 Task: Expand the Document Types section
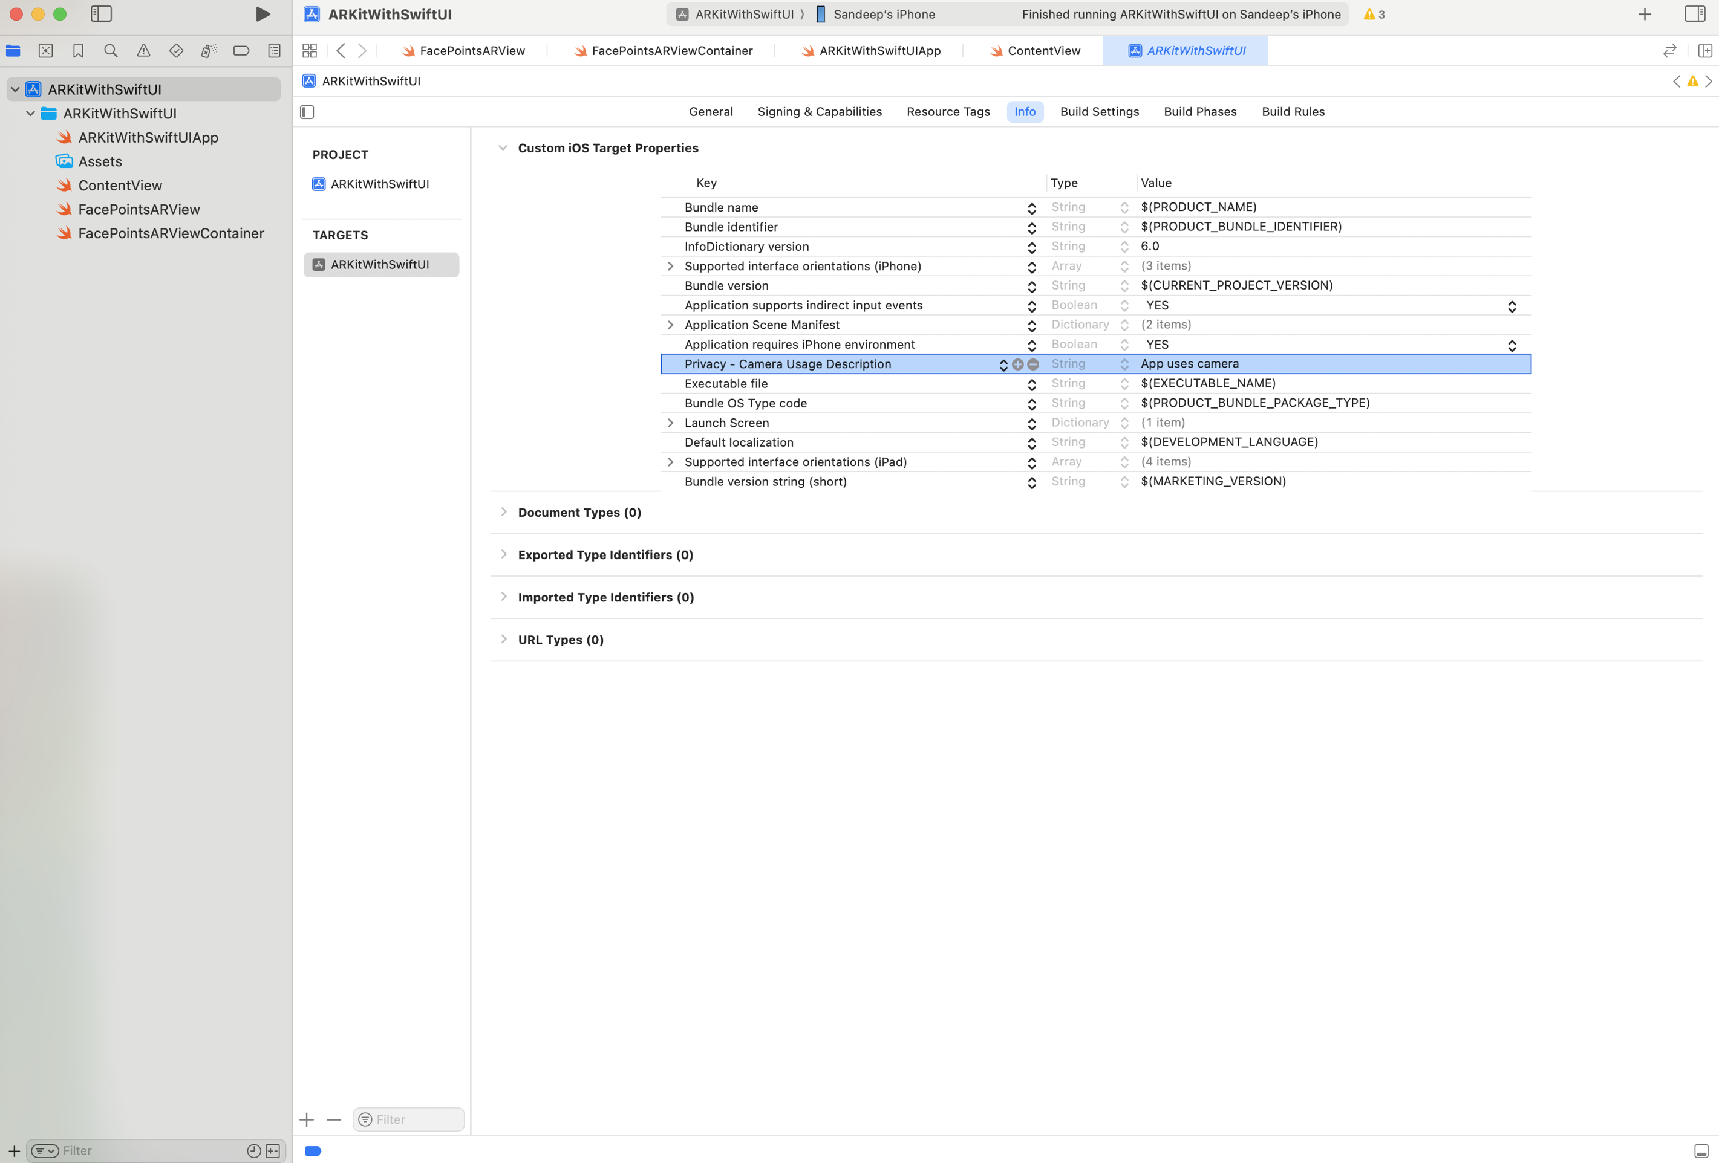pos(504,511)
